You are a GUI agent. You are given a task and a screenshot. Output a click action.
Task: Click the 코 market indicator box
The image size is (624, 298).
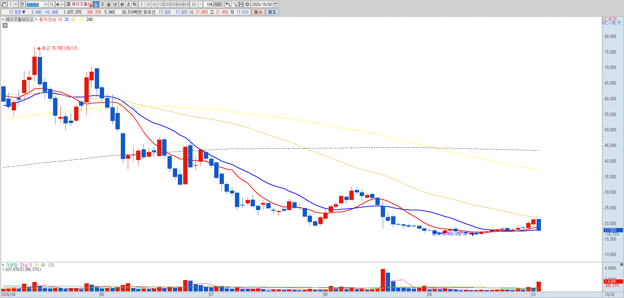68,4
